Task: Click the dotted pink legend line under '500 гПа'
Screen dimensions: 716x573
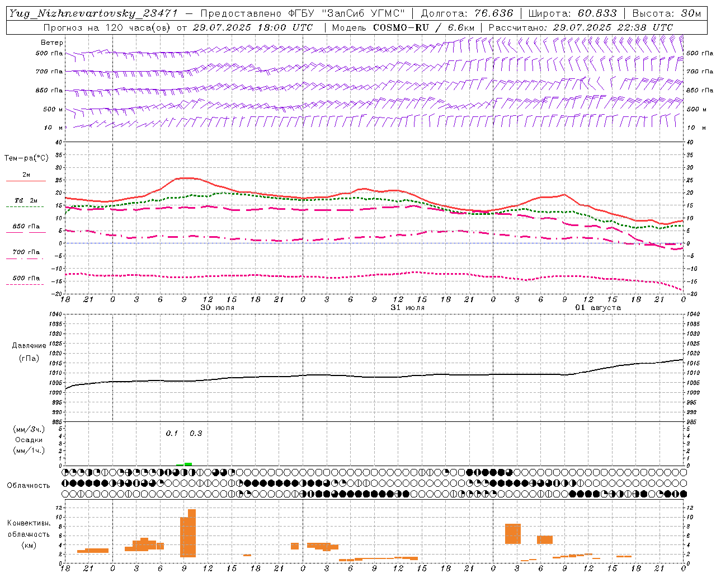Action: [25, 285]
